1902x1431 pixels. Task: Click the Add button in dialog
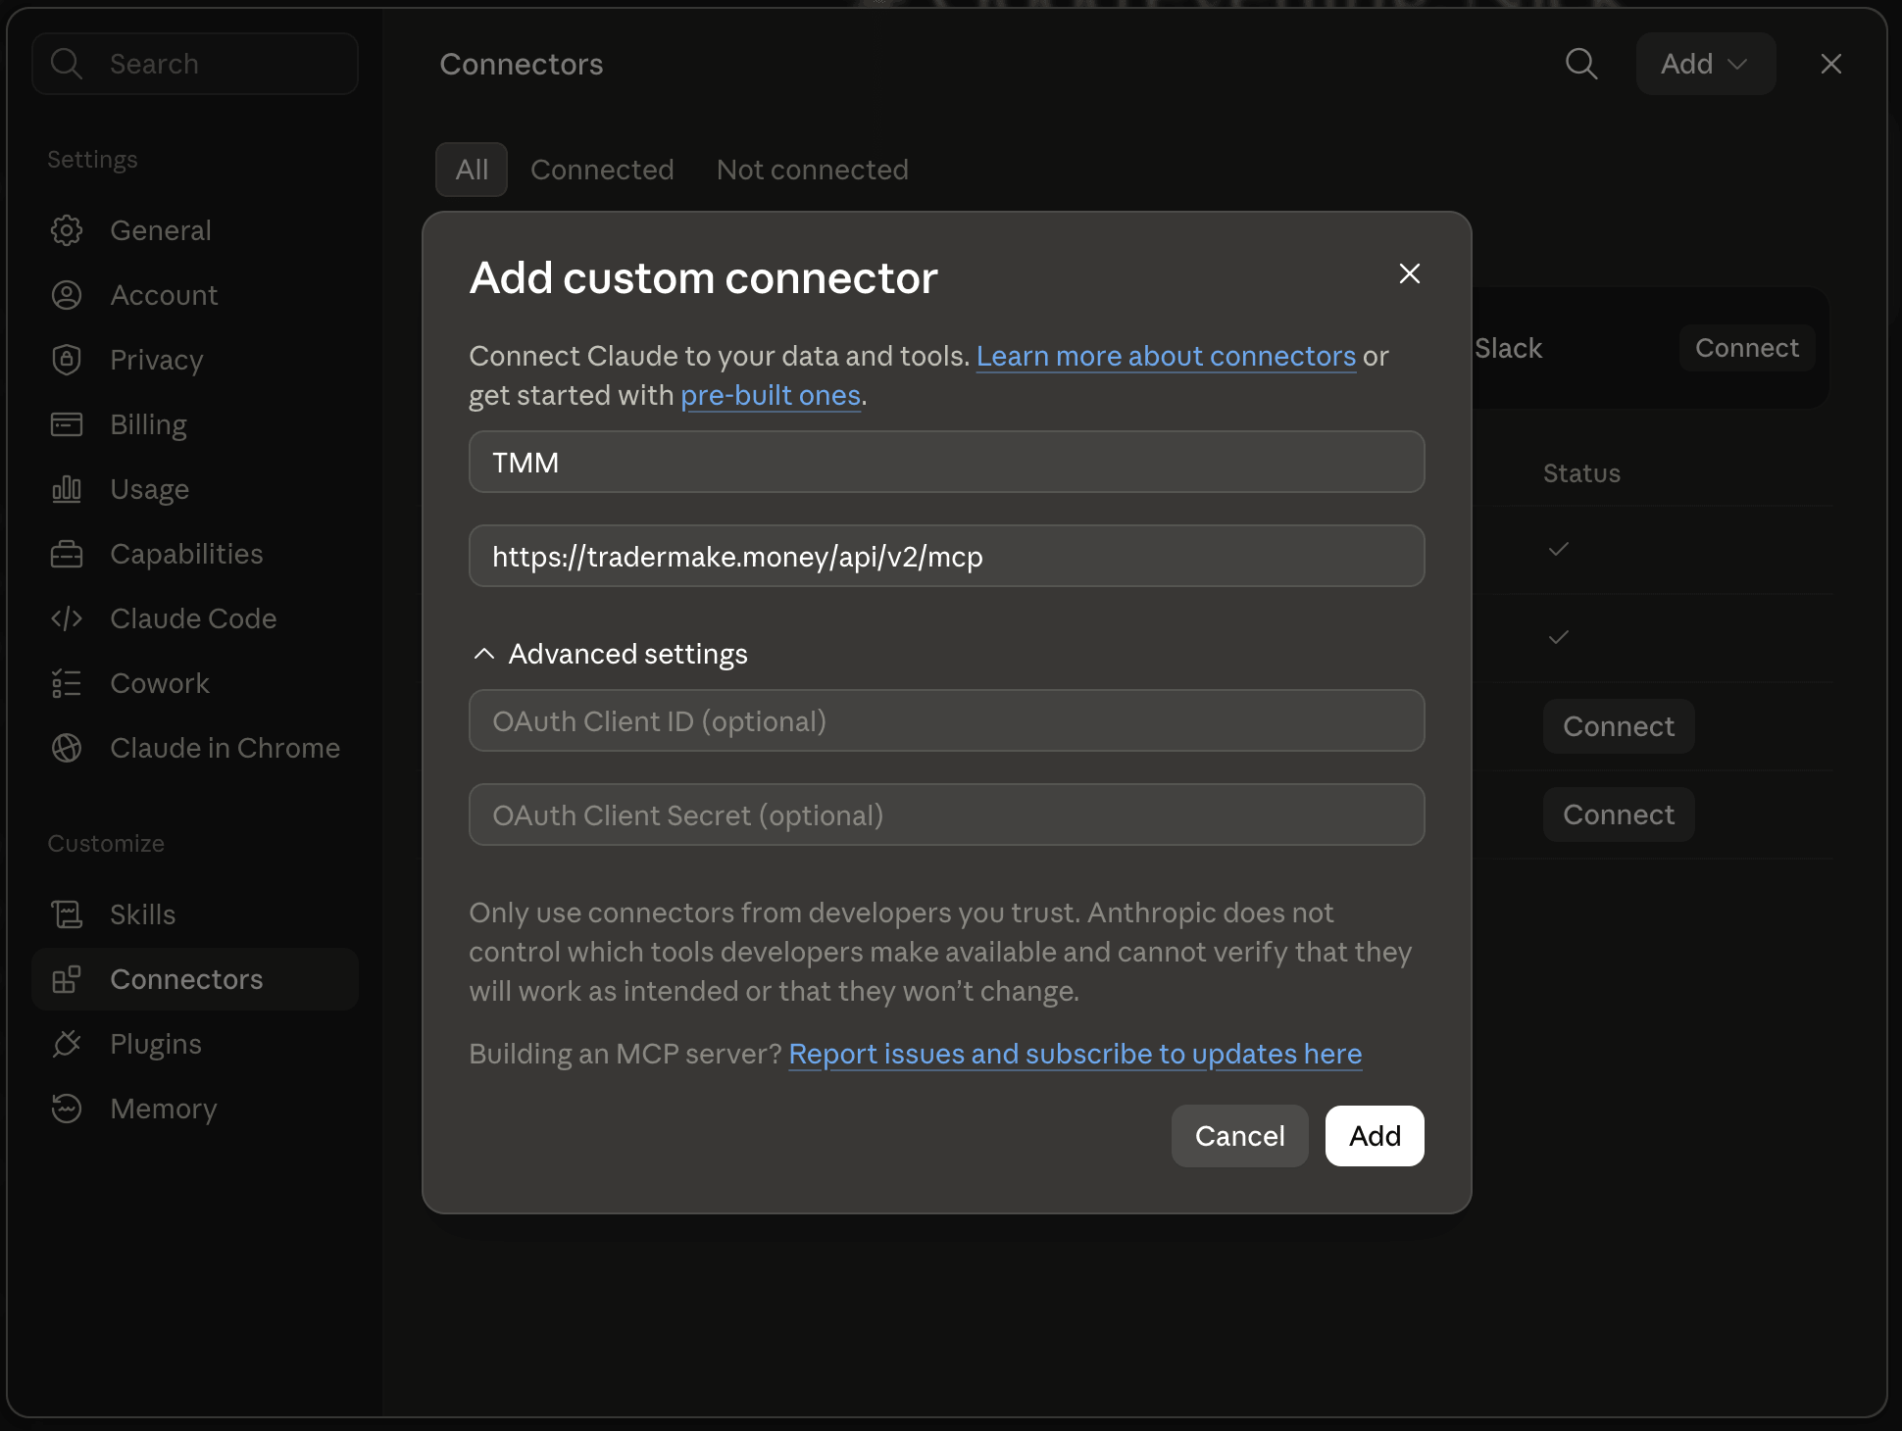click(1375, 1136)
